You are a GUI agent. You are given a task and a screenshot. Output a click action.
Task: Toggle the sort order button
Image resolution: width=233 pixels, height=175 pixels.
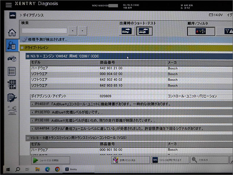(x=201, y=31)
